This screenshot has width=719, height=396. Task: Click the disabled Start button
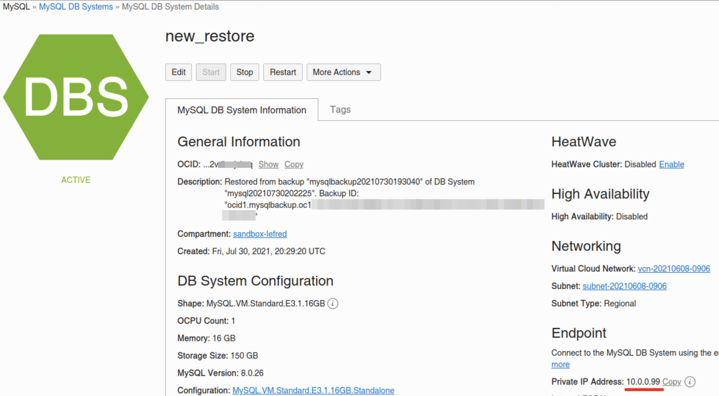tap(211, 72)
